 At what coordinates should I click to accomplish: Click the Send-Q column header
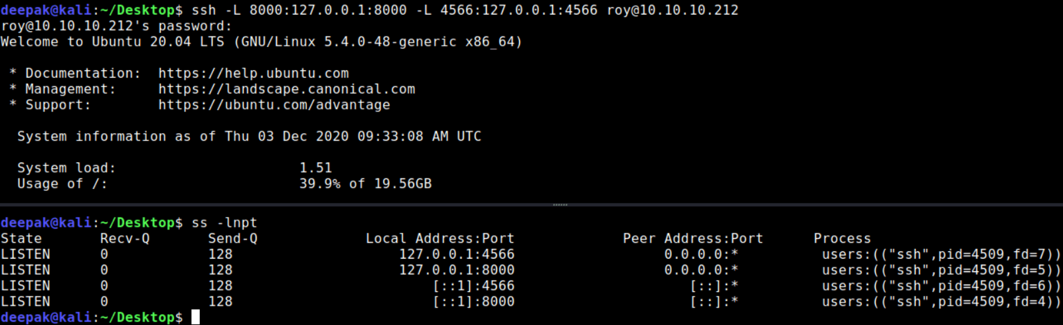pyautogui.click(x=232, y=238)
